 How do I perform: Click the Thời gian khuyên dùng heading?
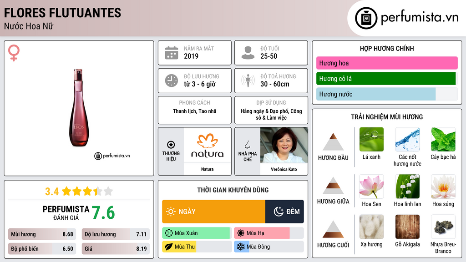233,190
